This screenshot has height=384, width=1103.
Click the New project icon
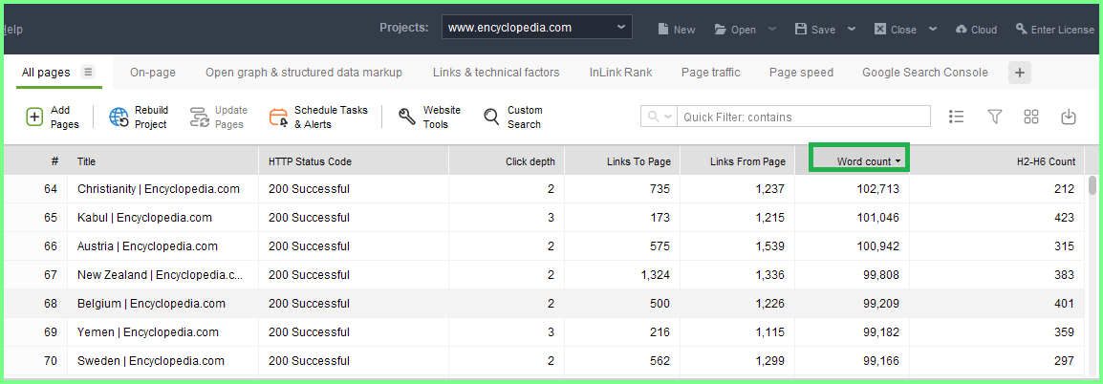pyautogui.click(x=662, y=29)
